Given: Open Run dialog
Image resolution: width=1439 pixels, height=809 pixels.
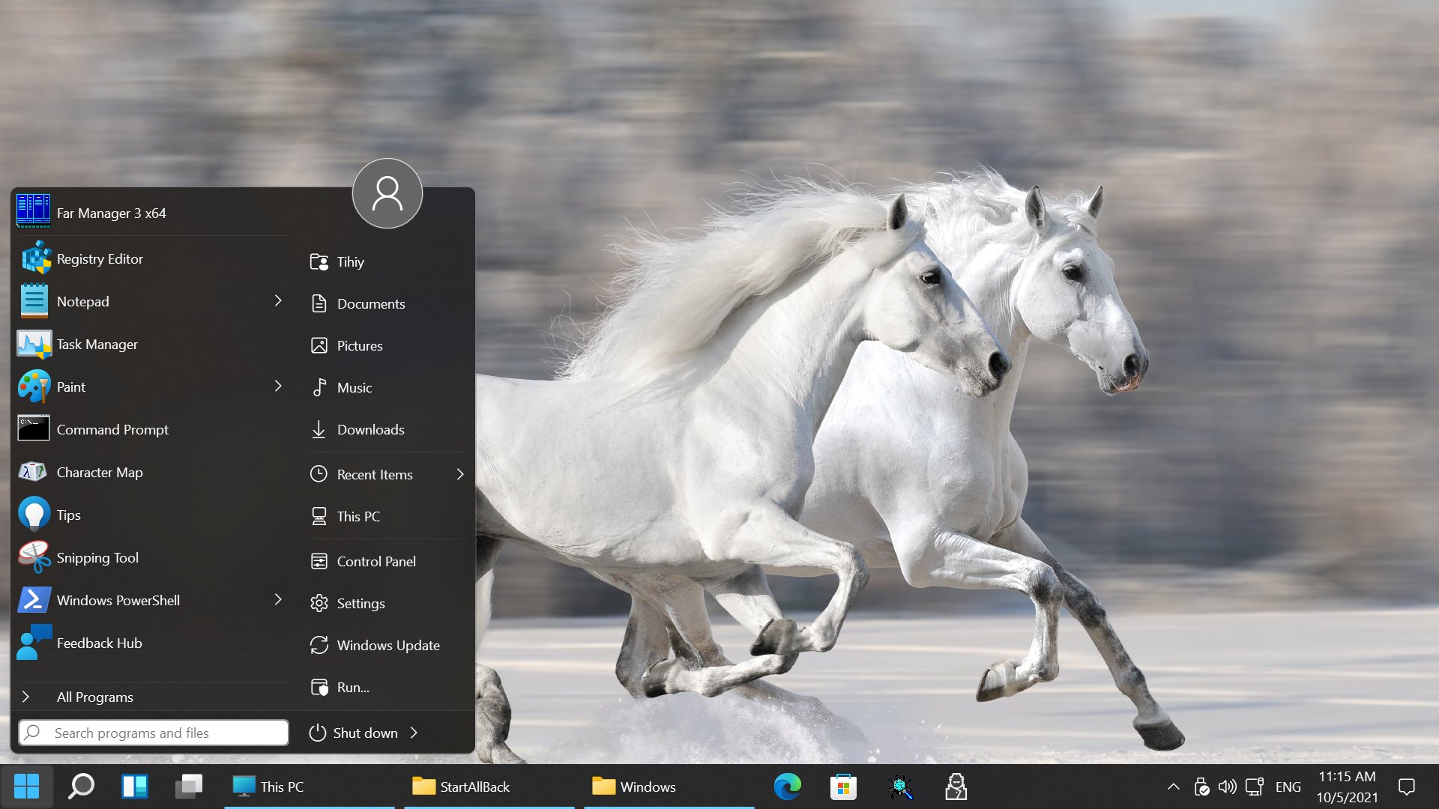Looking at the screenshot, I should pyautogui.click(x=353, y=688).
